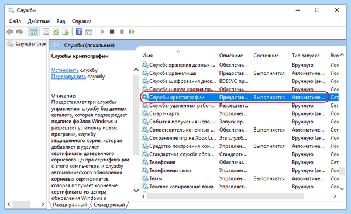Select the Сопоставитель конечных row
351x214 pixels.
pos(239,130)
